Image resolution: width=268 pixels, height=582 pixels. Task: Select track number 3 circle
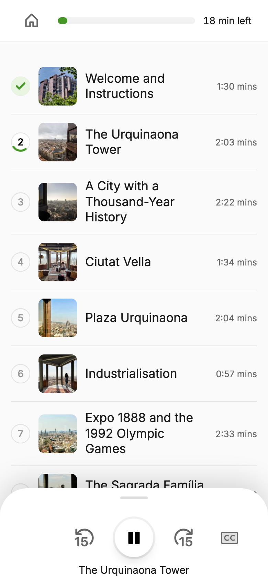(21, 202)
